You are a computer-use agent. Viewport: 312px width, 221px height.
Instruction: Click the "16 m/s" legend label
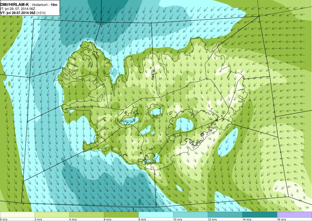pos(281,219)
